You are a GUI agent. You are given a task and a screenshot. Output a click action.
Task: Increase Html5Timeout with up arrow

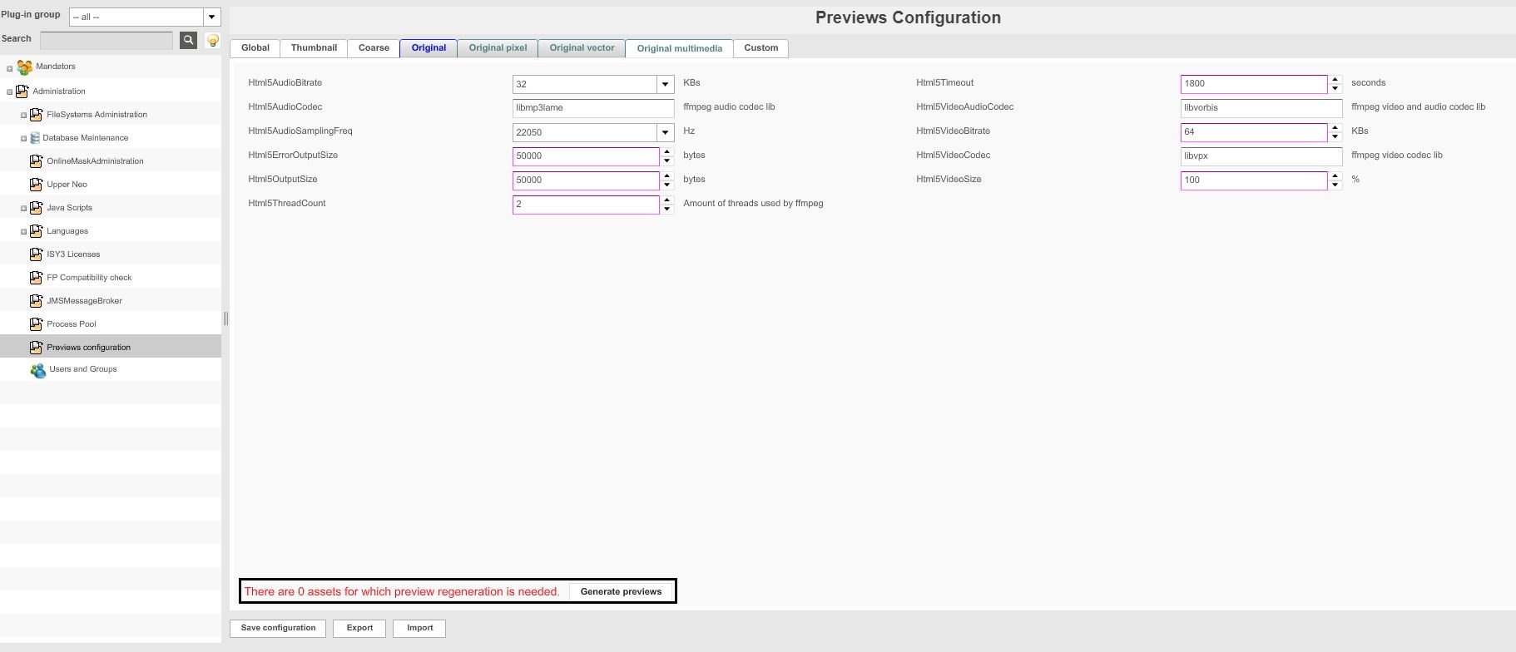coord(1335,80)
